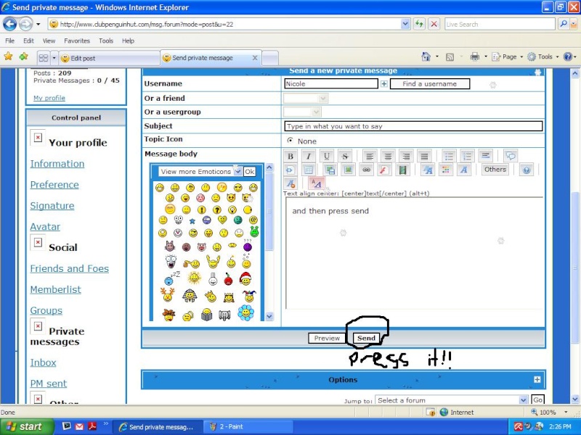This screenshot has height=435, width=581.
Task: Open the Help menu
Action: pos(129,41)
